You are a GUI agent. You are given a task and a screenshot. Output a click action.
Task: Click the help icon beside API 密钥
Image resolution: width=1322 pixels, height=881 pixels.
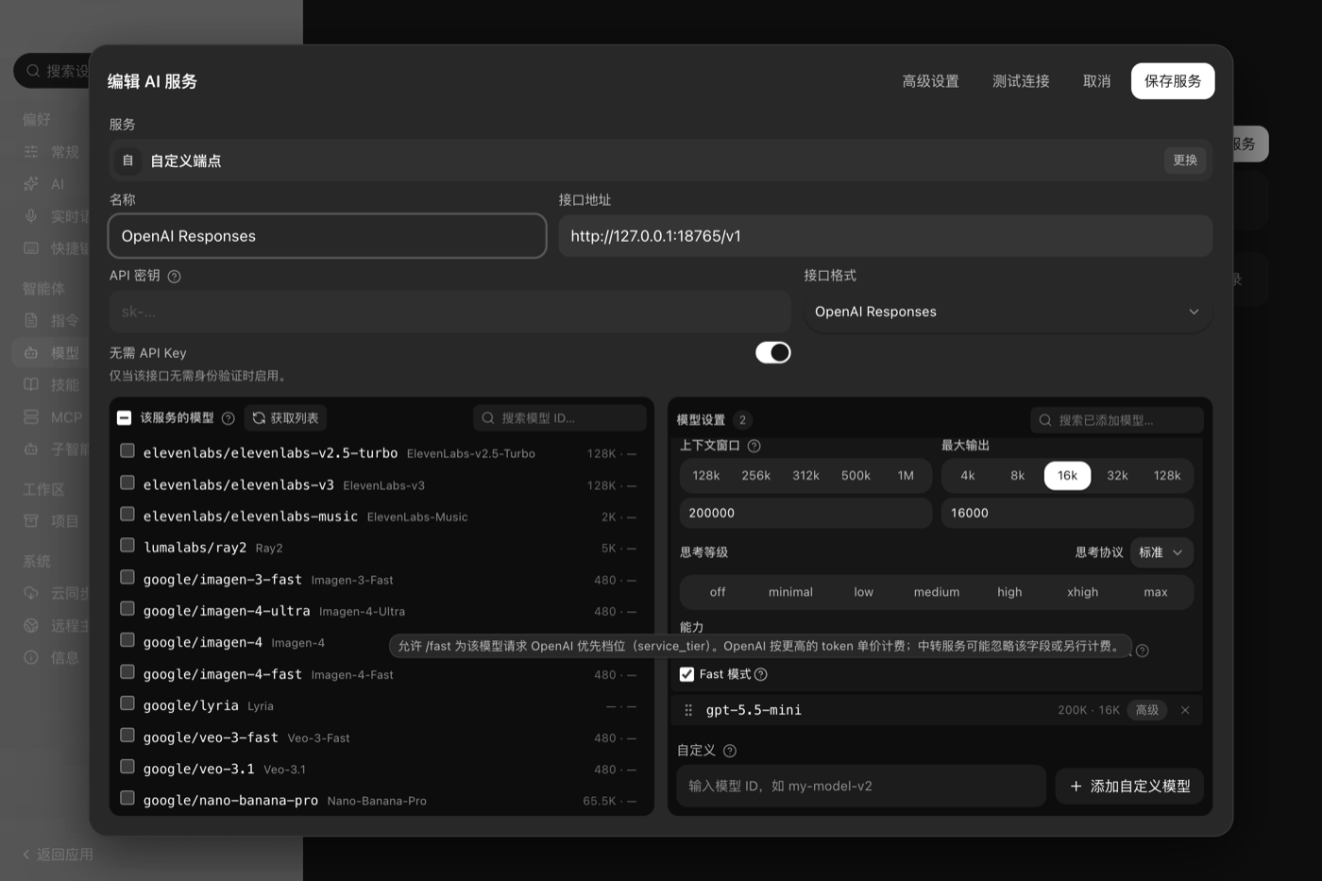click(x=174, y=277)
